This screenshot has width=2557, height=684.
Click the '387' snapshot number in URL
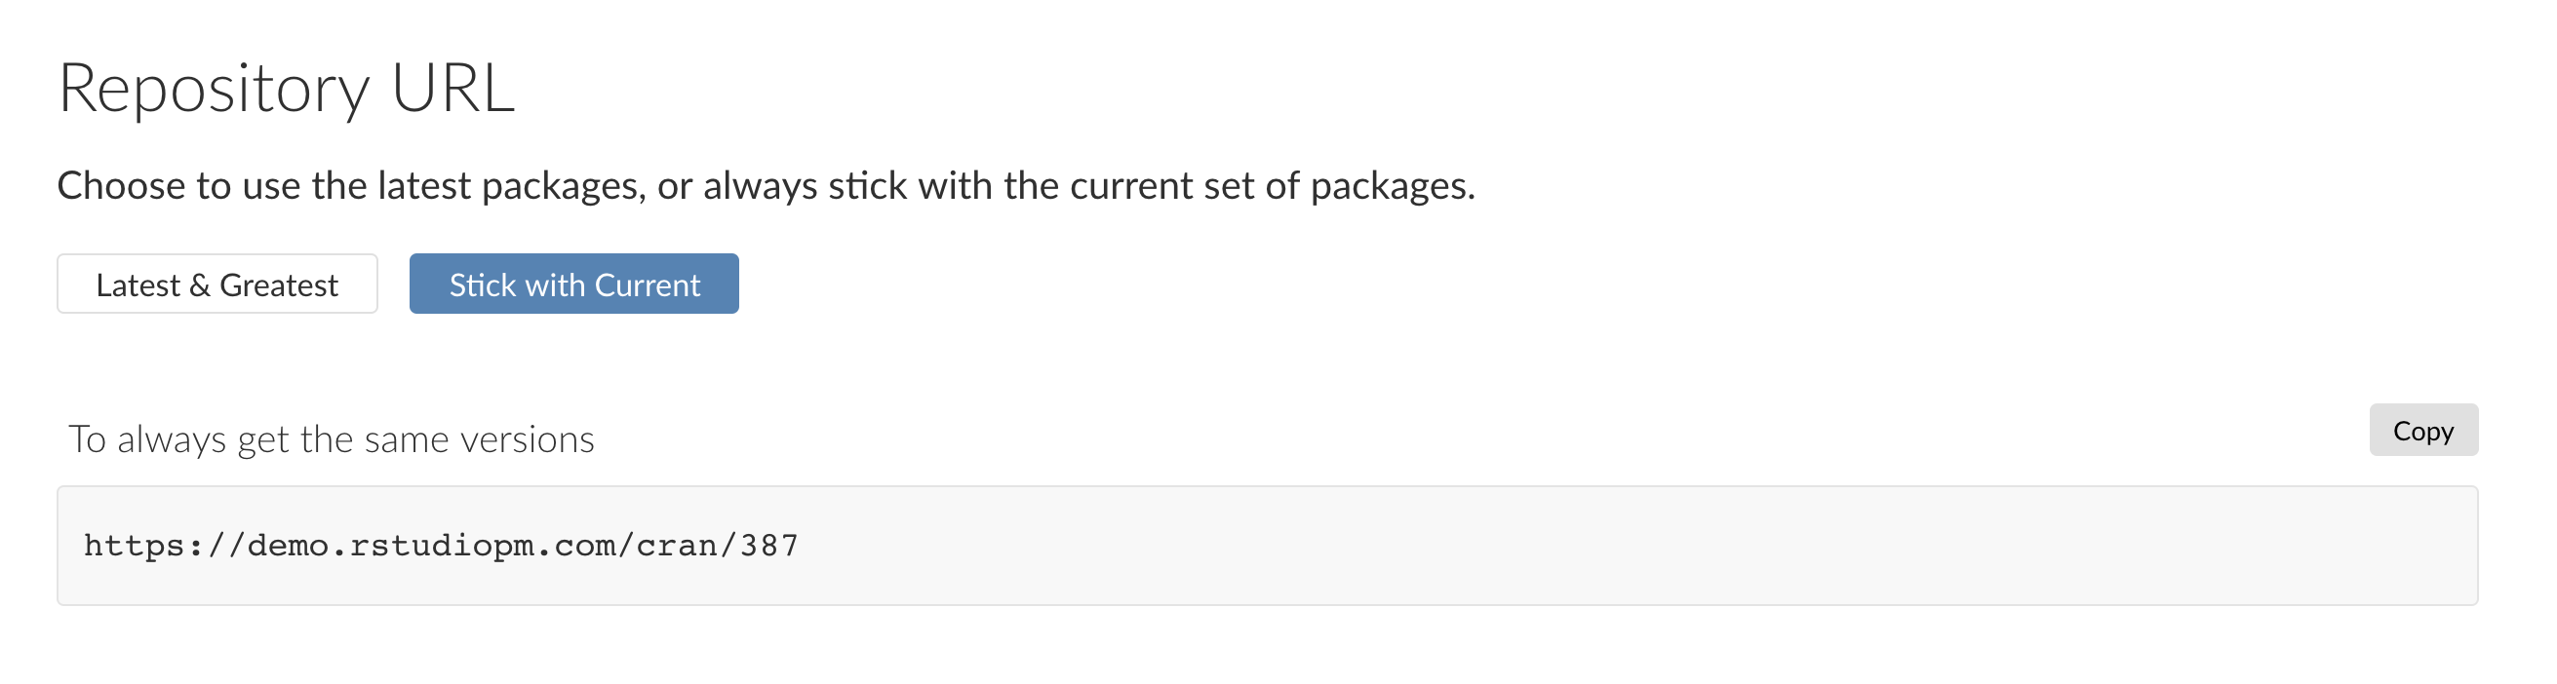pyautogui.click(x=769, y=546)
